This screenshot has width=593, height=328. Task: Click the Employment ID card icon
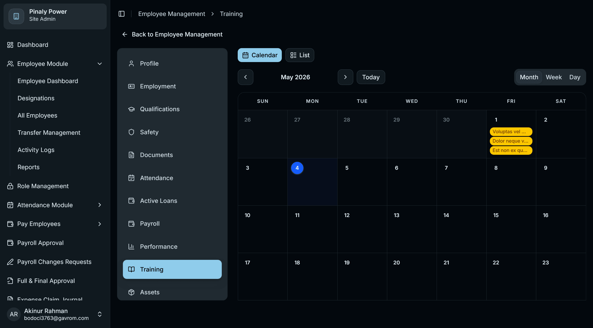(x=131, y=86)
